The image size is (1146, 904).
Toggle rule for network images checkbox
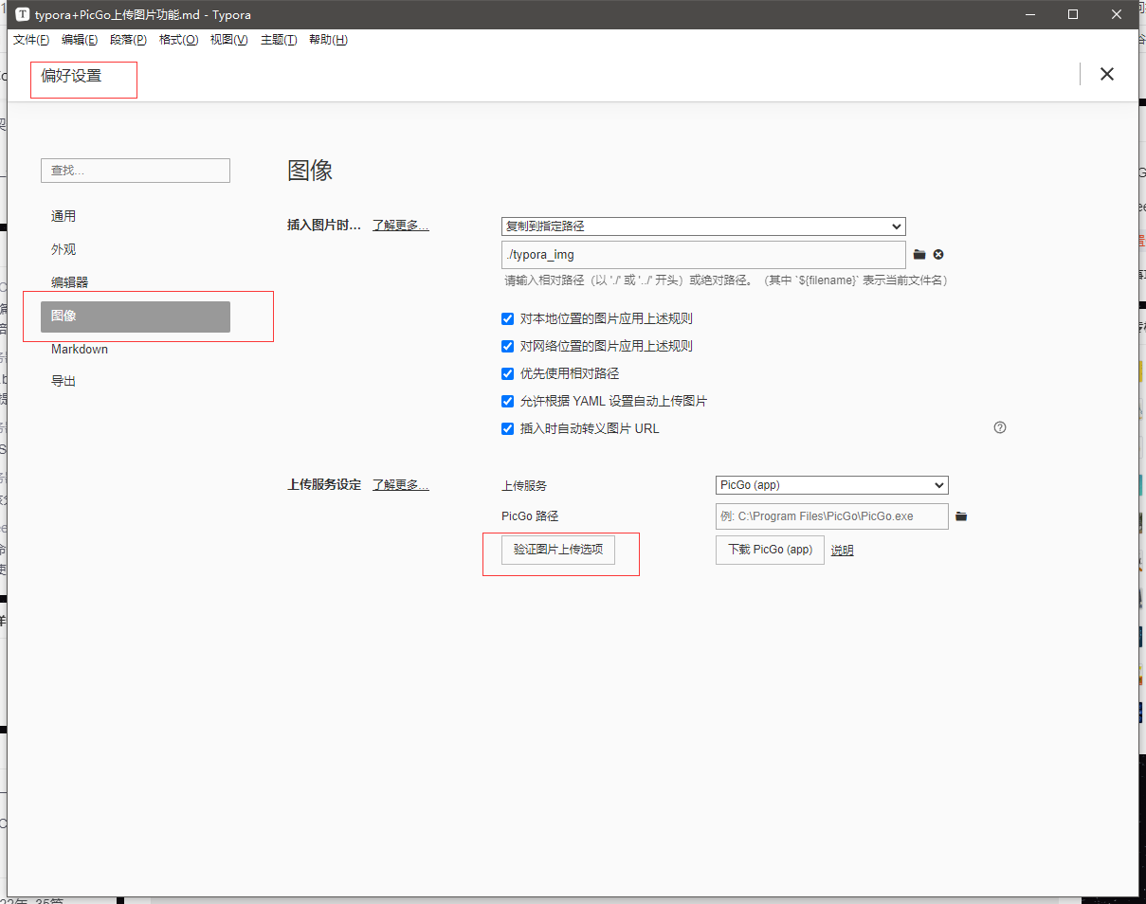[507, 346]
